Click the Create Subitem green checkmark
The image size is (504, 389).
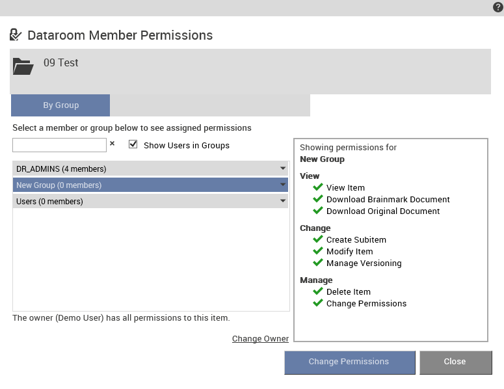tap(317, 239)
